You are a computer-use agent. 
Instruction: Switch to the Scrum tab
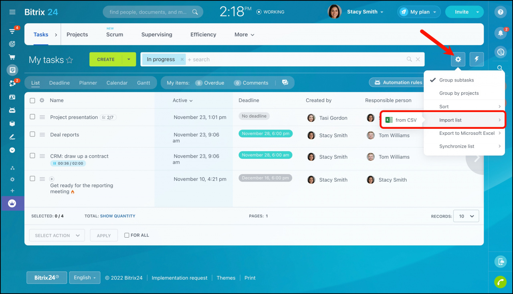115,35
